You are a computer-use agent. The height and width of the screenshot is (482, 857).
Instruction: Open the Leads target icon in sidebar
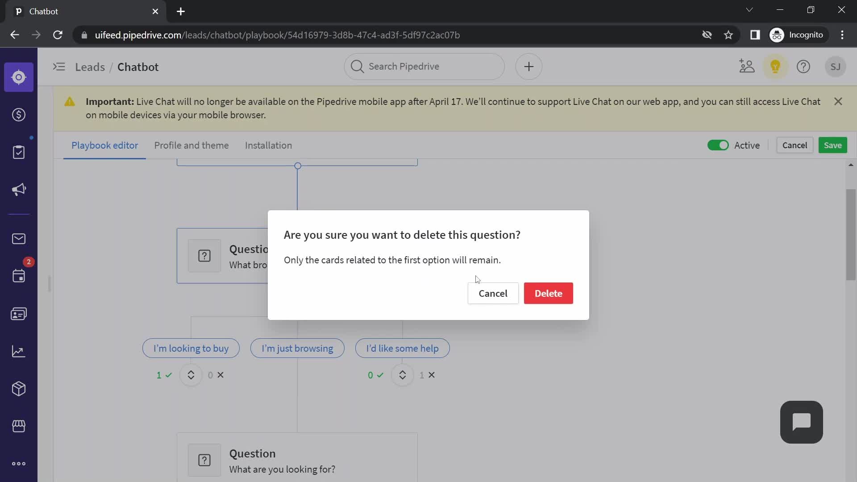pos(19,77)
